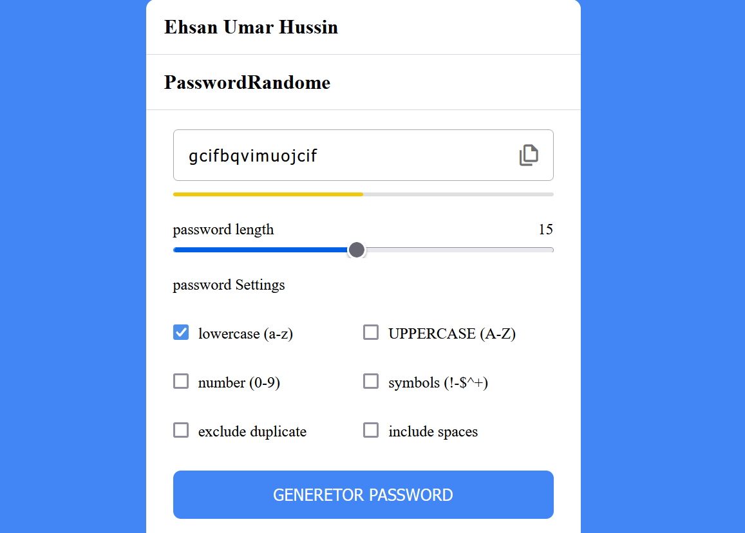Click the unfilled grey part of the length slider
745x533 pixels.
click(457, 250)
